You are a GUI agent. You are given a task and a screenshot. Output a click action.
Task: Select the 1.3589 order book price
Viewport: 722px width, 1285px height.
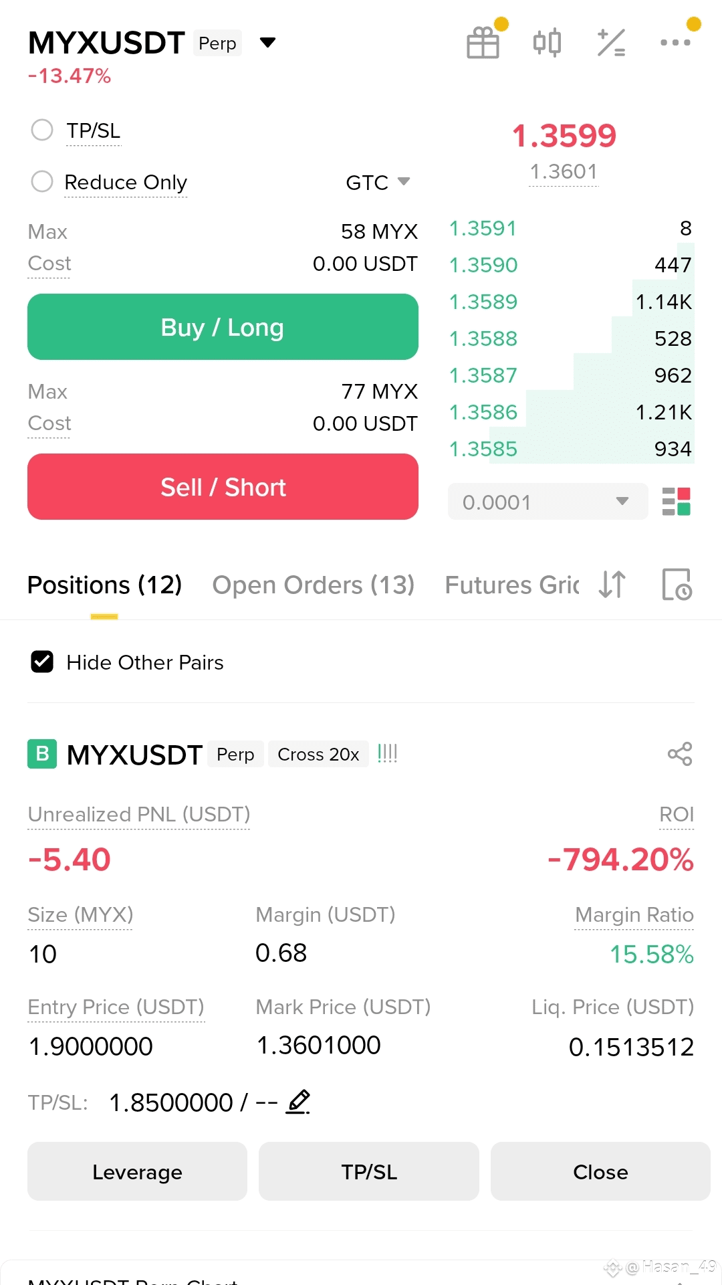coord(483,302)
